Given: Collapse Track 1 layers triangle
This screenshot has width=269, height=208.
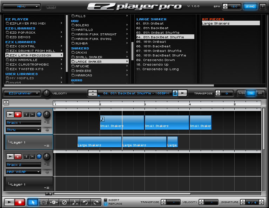Looking at the screenshot, I should 47,130.
